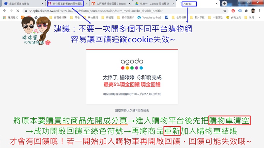
Task: Open the Chrome three-dot menu
Action: click(x=259, y=11)
